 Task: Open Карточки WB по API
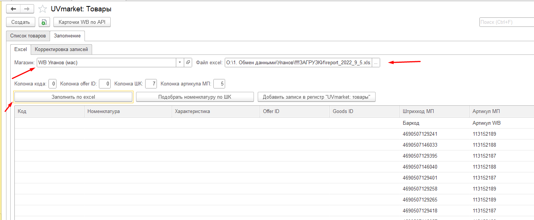click(x=82, y=22)
